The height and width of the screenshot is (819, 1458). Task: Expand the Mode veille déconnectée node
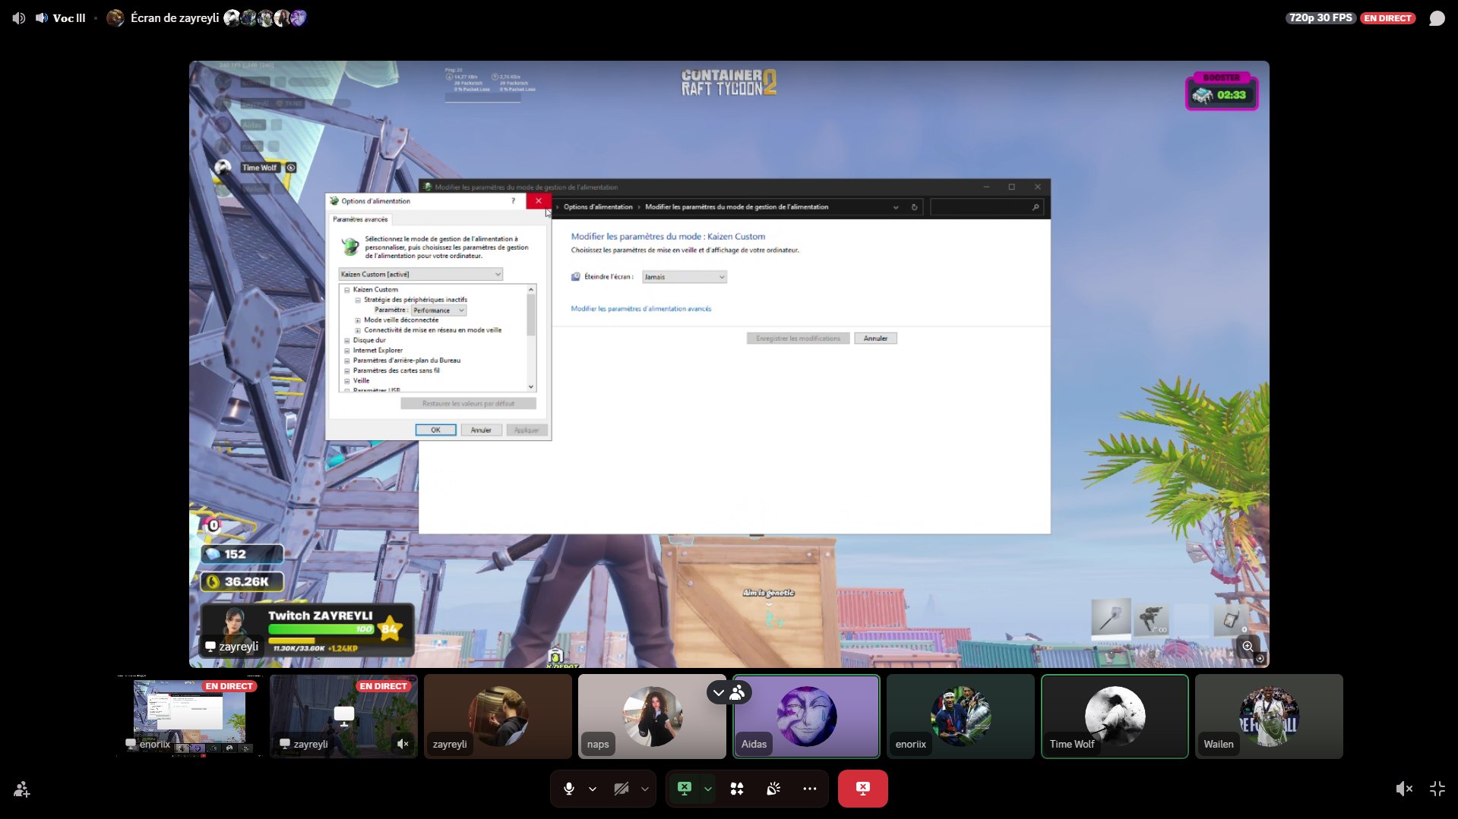(358, 320)
